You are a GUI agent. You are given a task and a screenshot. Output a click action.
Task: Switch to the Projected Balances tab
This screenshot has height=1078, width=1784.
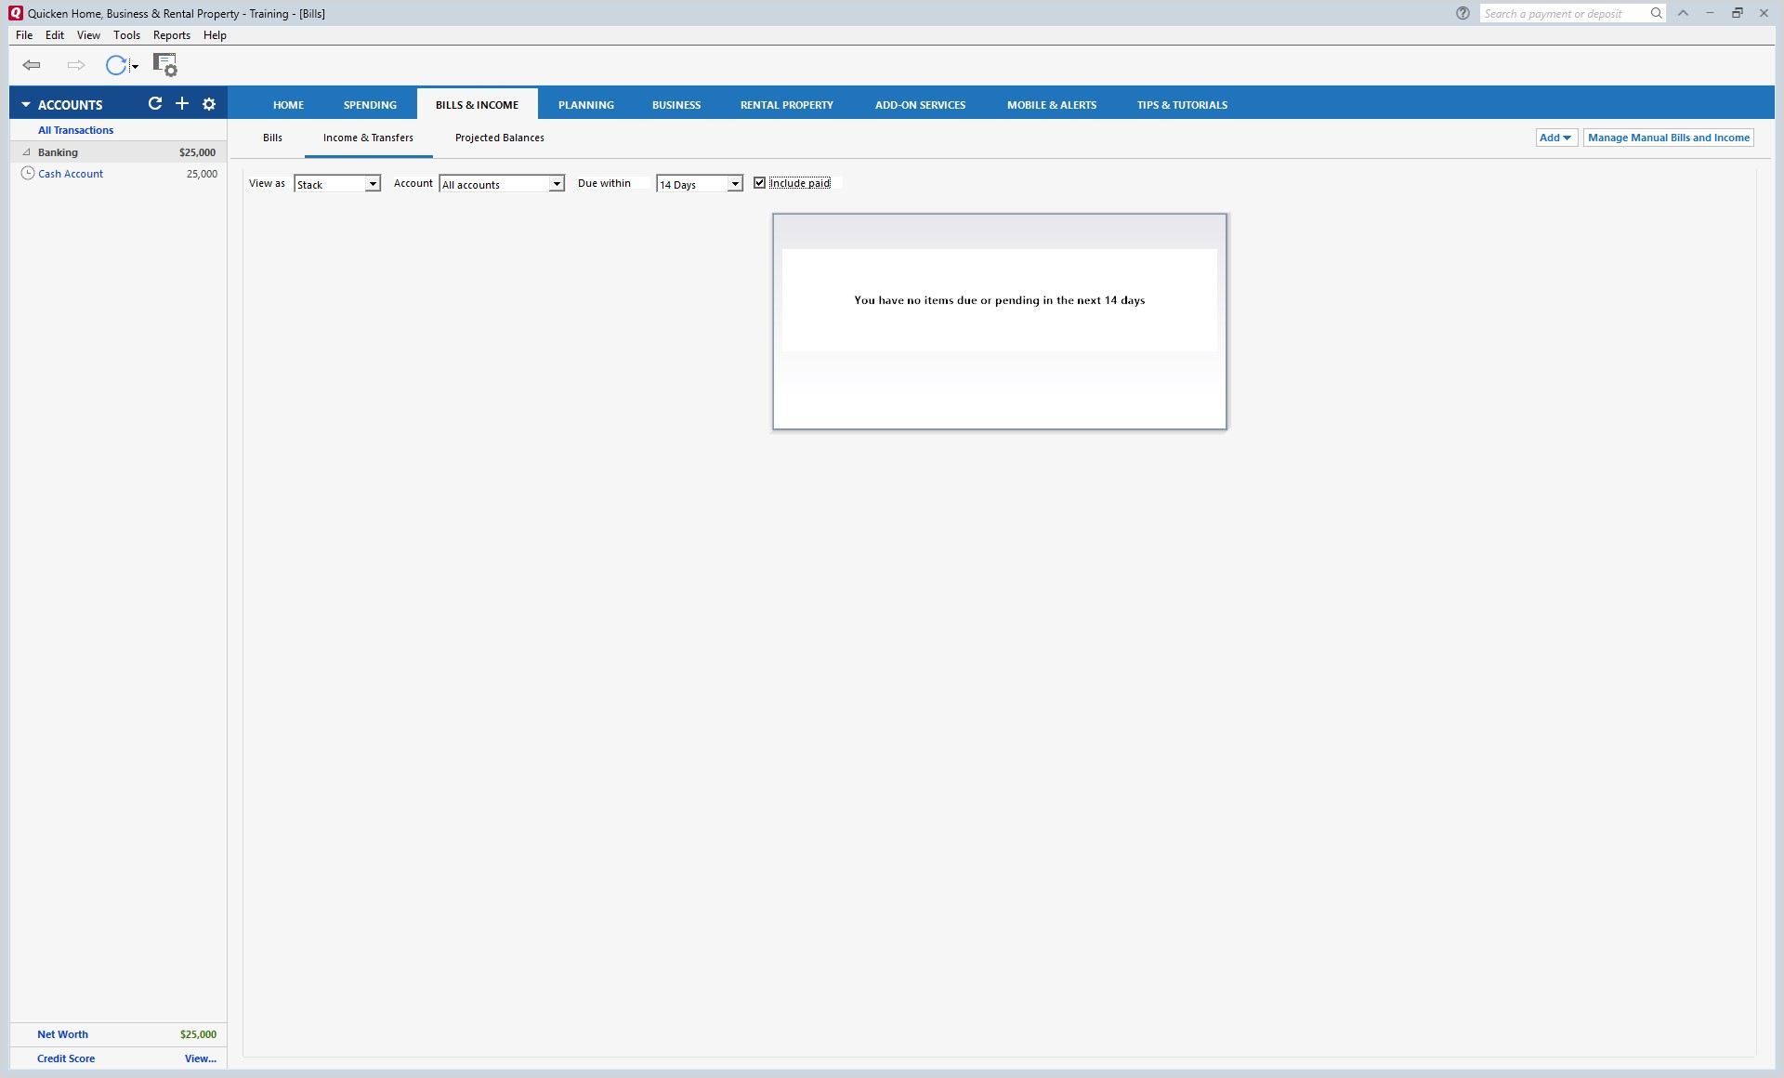499,138
